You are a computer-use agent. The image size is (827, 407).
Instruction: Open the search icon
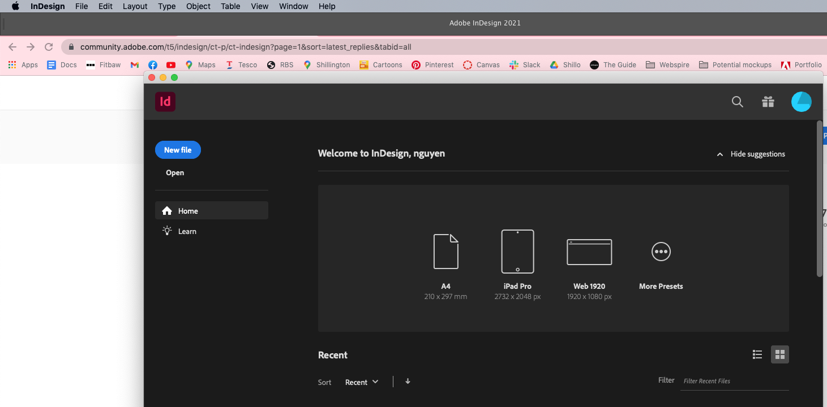point(737,102)
